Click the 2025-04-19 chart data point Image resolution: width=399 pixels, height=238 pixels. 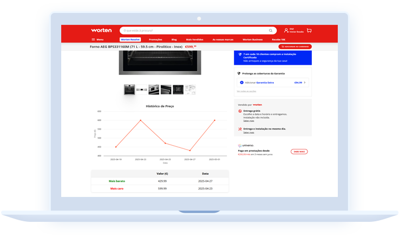pyautogui.click(x=116, y=147)
